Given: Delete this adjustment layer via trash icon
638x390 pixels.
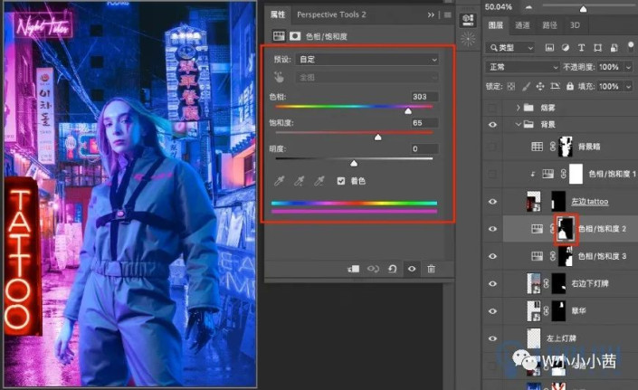Looking at the screenshot, I should click(x=432, y=269).
